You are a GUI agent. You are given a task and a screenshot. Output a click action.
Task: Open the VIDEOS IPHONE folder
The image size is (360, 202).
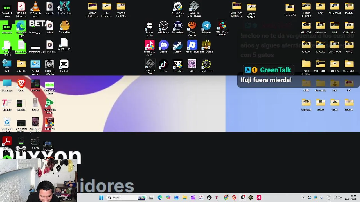tap(306, 10)
